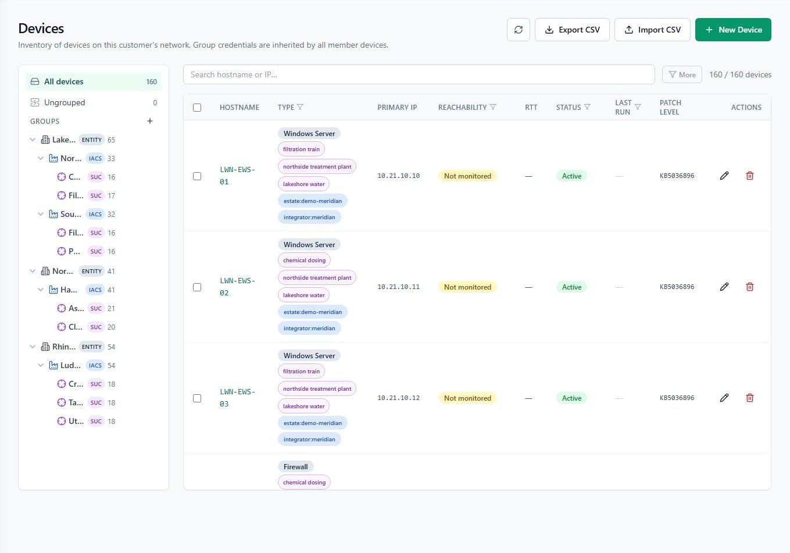Image resolution: width=790 pixels, height=553 pixels.
Task: Open filter on REACHABILITY column
Action: point(493,107)
